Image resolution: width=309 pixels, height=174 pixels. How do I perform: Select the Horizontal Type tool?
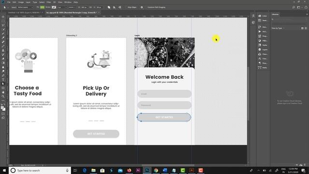coord(3,79)
